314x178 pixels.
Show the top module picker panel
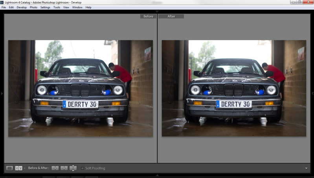click(157, 12)
